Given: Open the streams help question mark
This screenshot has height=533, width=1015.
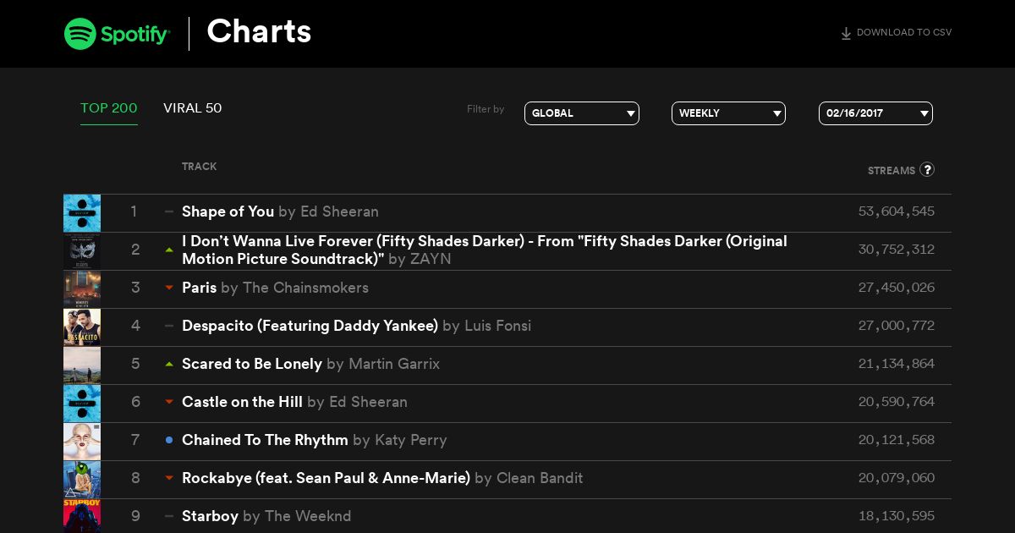Looking at the screenshot, I should coord(927,169).
